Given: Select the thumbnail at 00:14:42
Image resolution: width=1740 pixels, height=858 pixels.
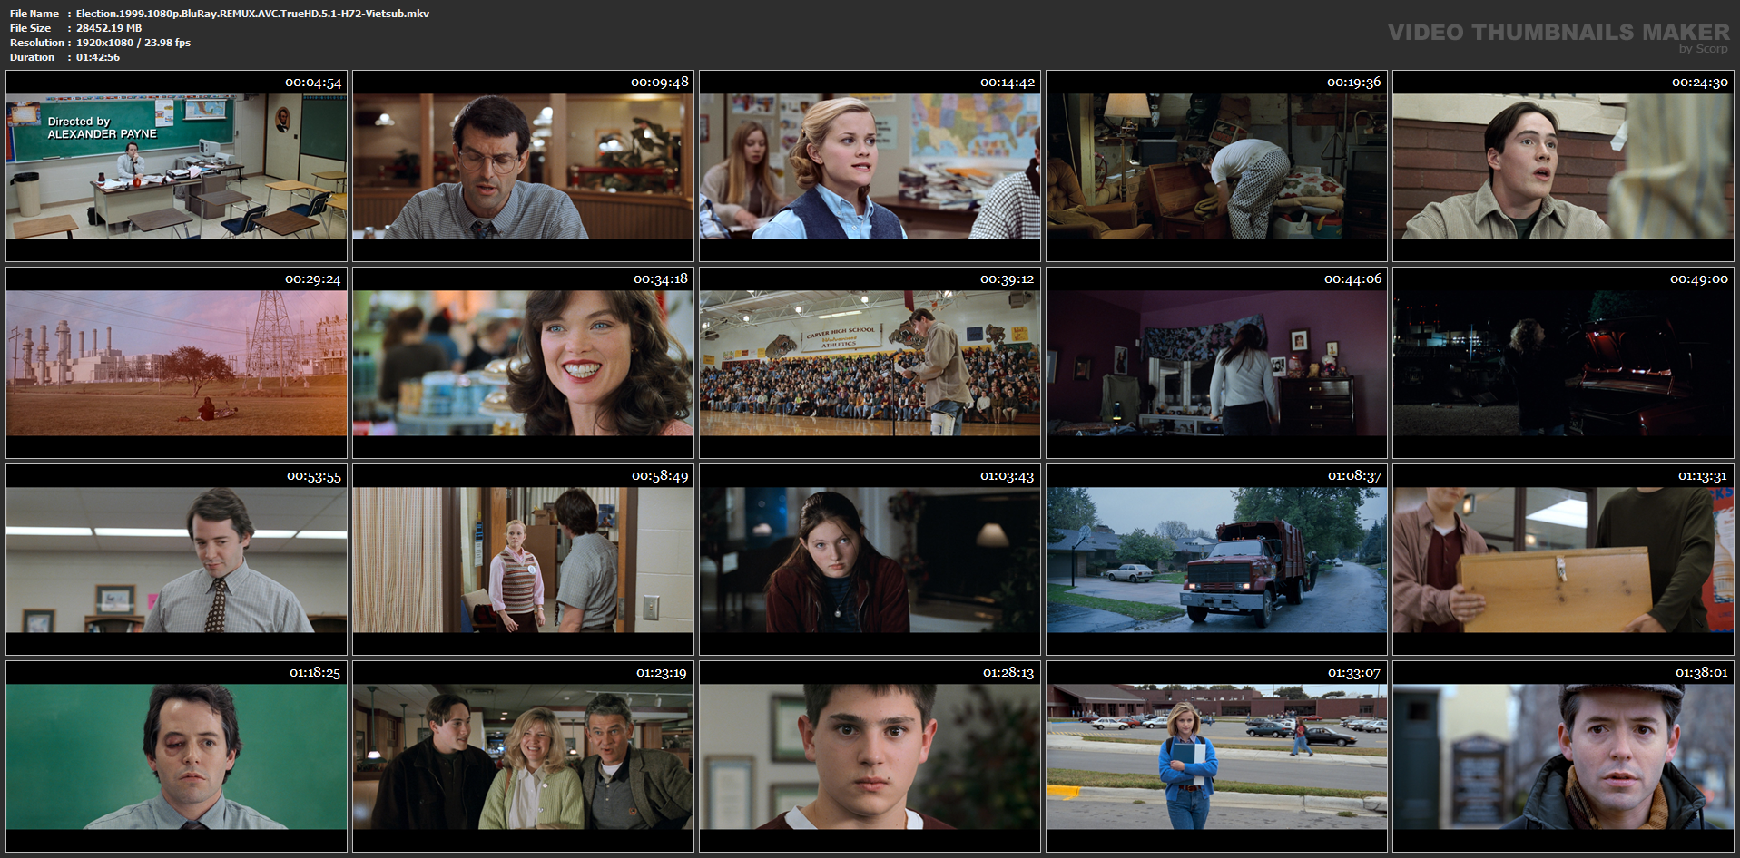Looking at the screenshot, I should (x=870, y=166).
